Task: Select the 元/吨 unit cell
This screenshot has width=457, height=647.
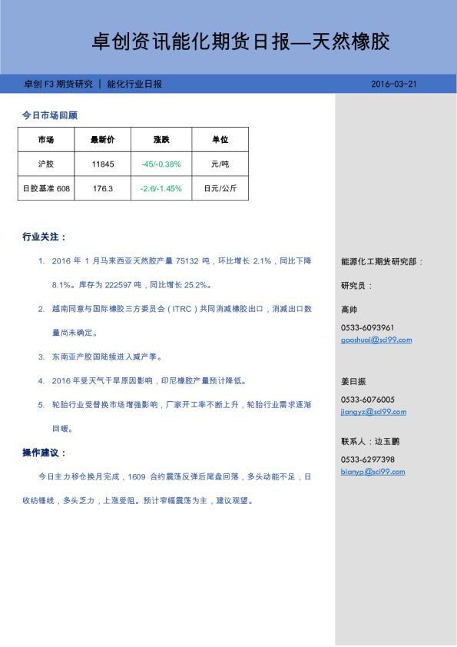Action: [220, 164]
